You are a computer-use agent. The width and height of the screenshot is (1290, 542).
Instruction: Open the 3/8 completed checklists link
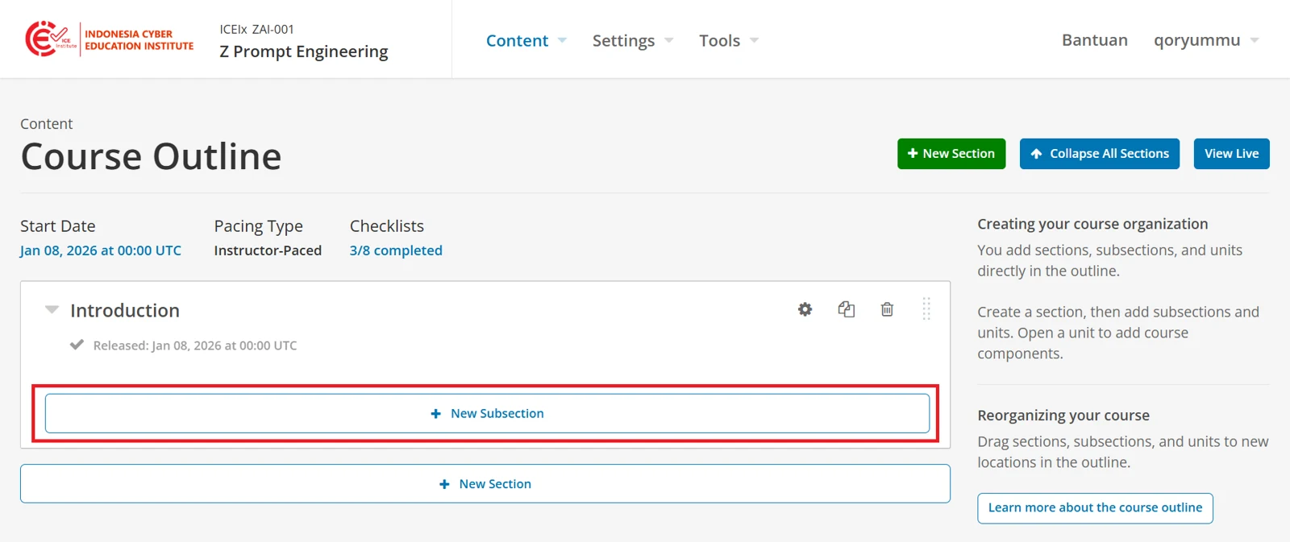coord(396,250)
